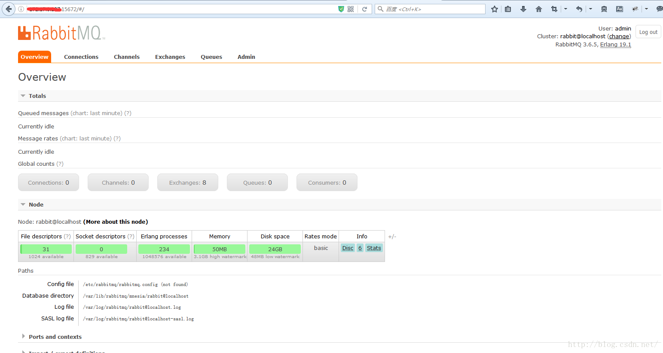Open the Queues tab

pos(211,57)
